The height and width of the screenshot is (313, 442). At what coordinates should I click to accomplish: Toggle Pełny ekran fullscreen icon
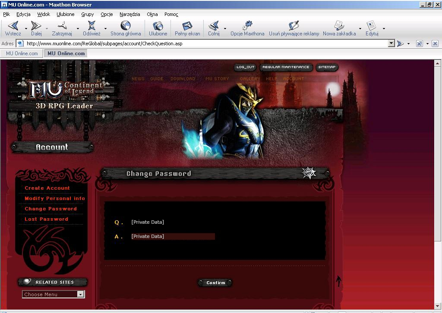(187, 25)
